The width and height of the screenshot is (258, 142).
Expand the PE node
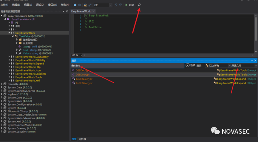coord(9,23)
